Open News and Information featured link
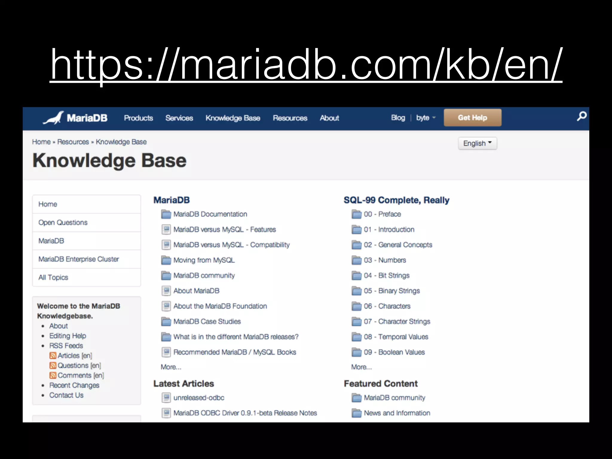612x459 pixels. coord(397,413)
